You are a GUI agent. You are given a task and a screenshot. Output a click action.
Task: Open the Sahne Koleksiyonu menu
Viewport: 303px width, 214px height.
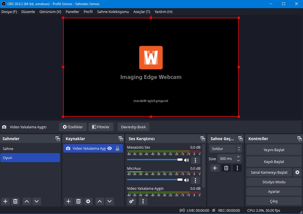(x=113, y=12)
